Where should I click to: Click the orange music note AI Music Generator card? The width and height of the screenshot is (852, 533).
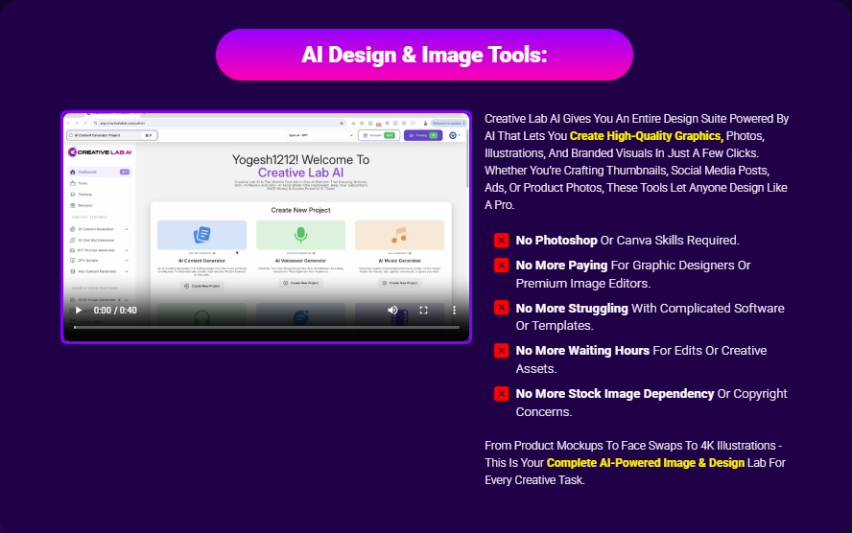pos(399,235)
